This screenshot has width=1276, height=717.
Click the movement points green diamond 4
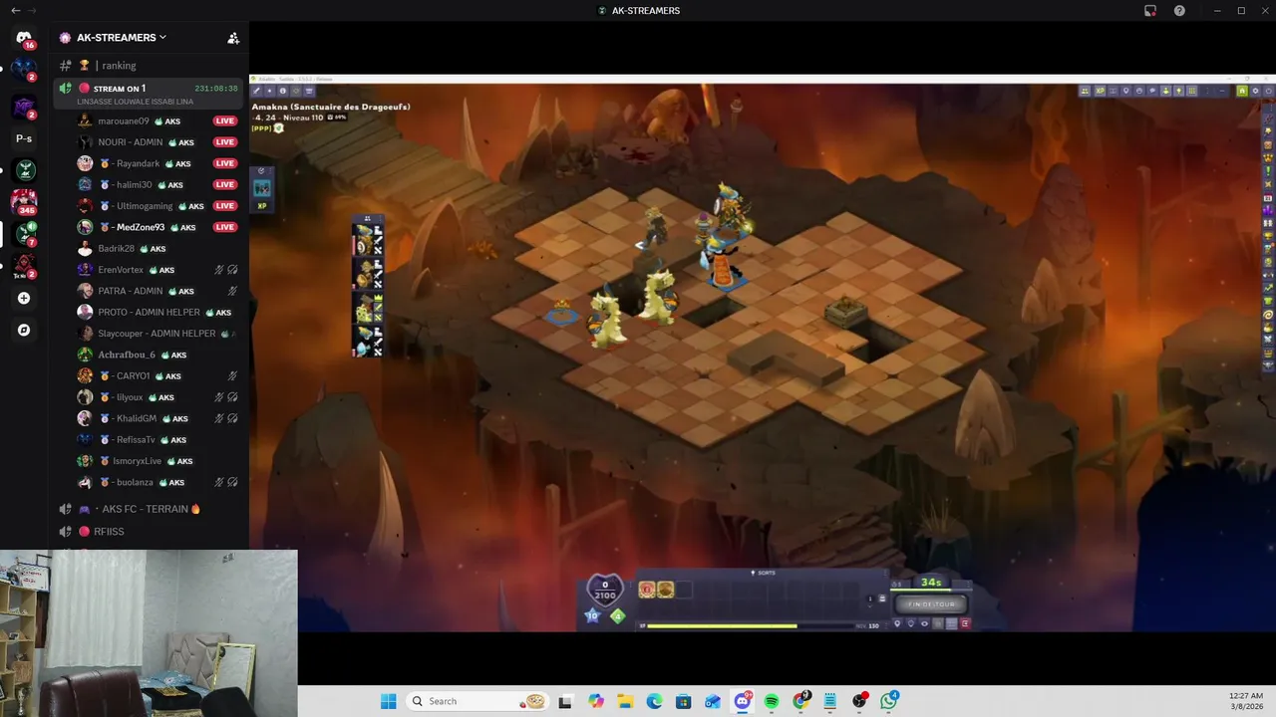(x=617, y=616)
